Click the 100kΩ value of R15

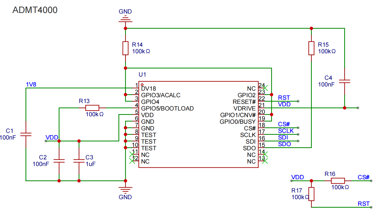coord(327,51)
